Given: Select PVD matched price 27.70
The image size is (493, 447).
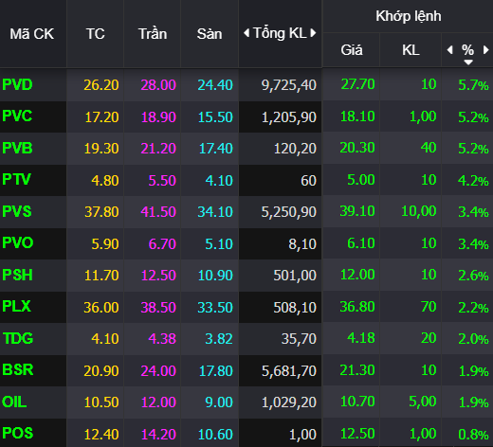Looking at the screenshot, I should click(357, 84).
